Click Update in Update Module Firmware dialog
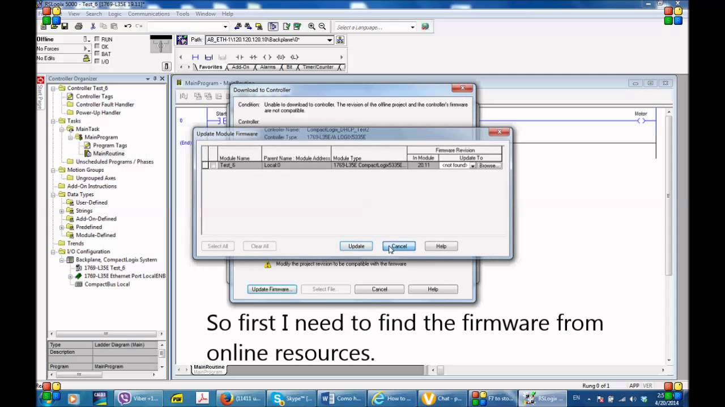This screenshot has width=725, height=407. coord(356,246)
